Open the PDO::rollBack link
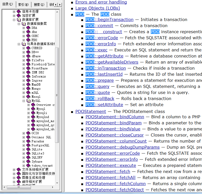 (x=100, y=99)
